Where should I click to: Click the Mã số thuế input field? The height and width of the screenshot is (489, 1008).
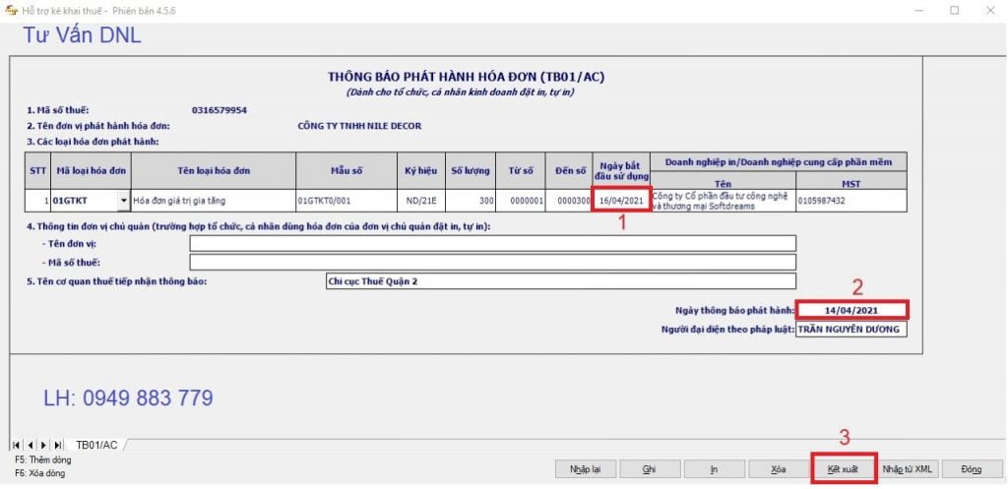[492, 262]
